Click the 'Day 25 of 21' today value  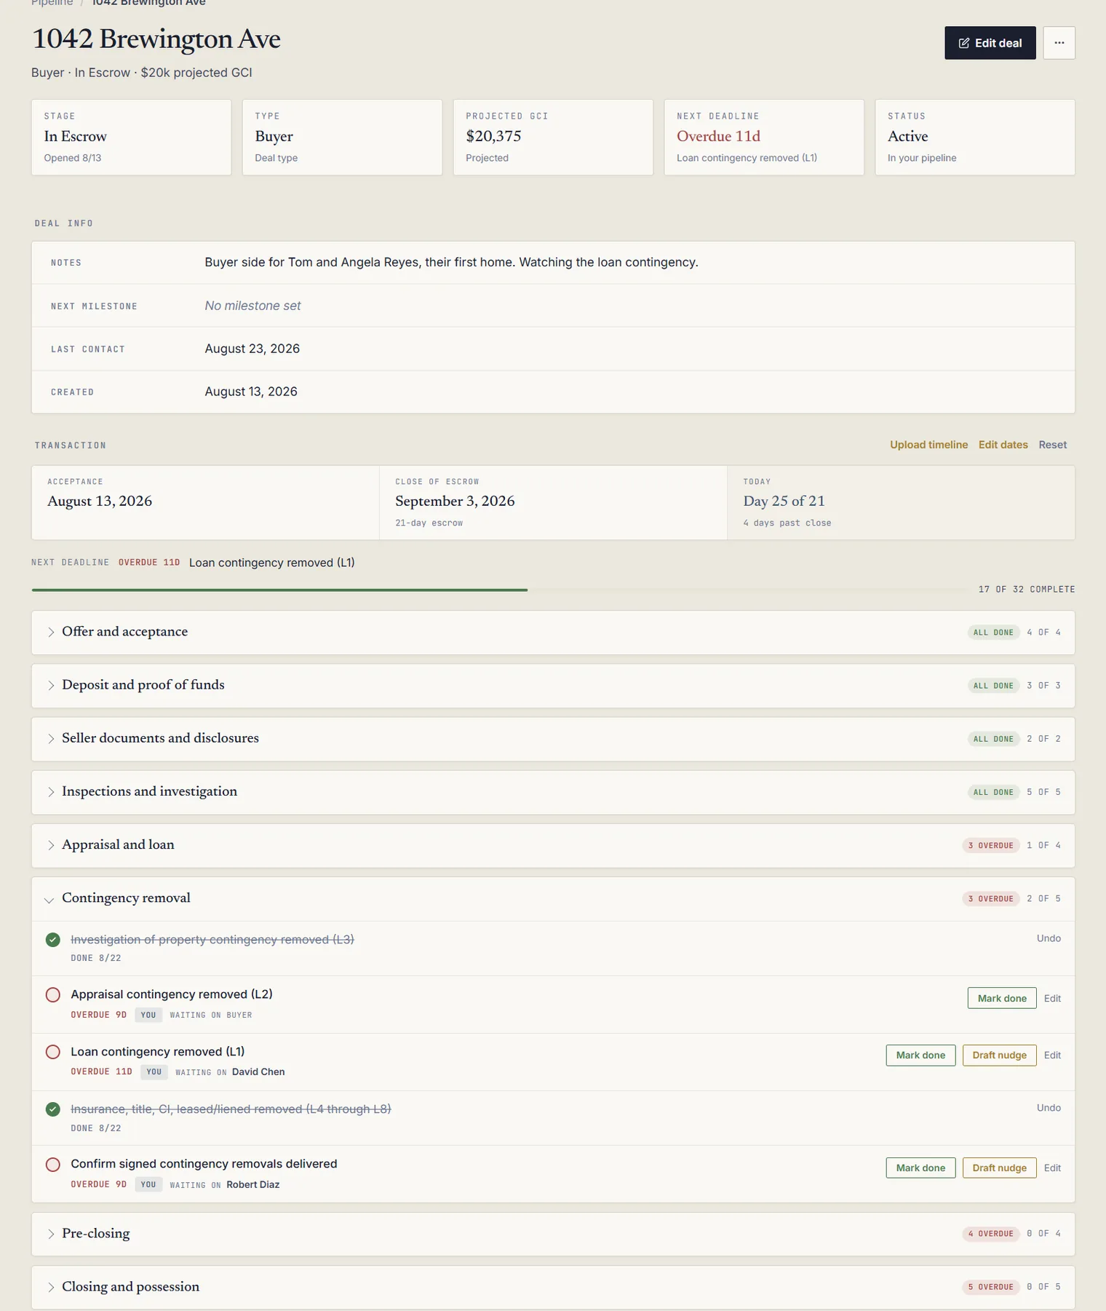[784, 501]
